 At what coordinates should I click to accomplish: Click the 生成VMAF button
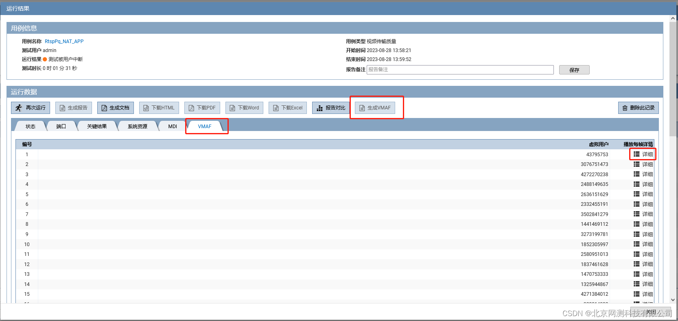[375, 108]
